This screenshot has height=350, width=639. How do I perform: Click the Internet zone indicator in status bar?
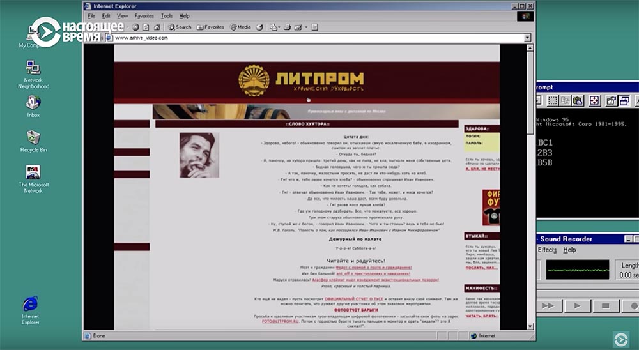(x=483, y=336)
